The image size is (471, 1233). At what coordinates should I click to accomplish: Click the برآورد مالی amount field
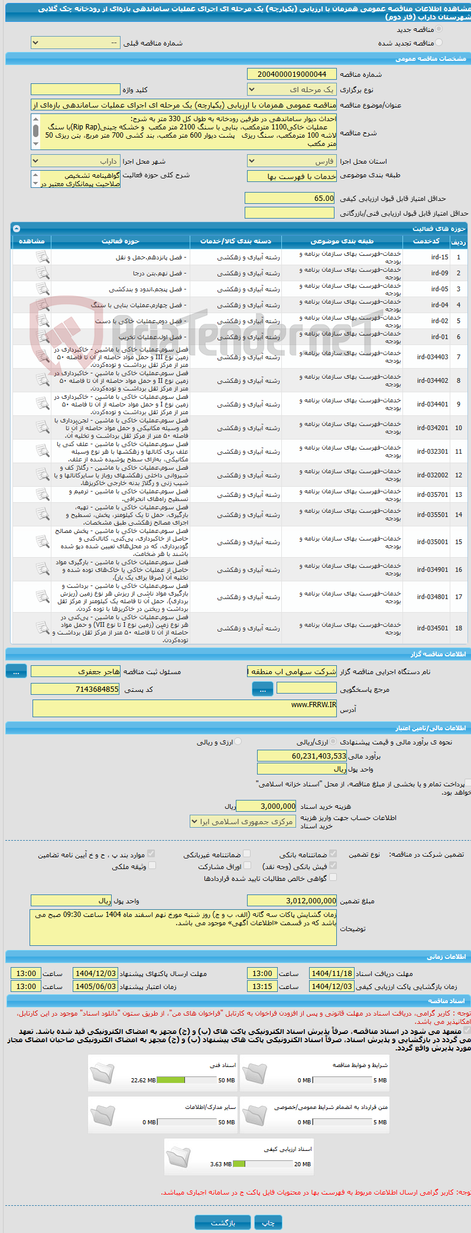[x=302, y=756]
